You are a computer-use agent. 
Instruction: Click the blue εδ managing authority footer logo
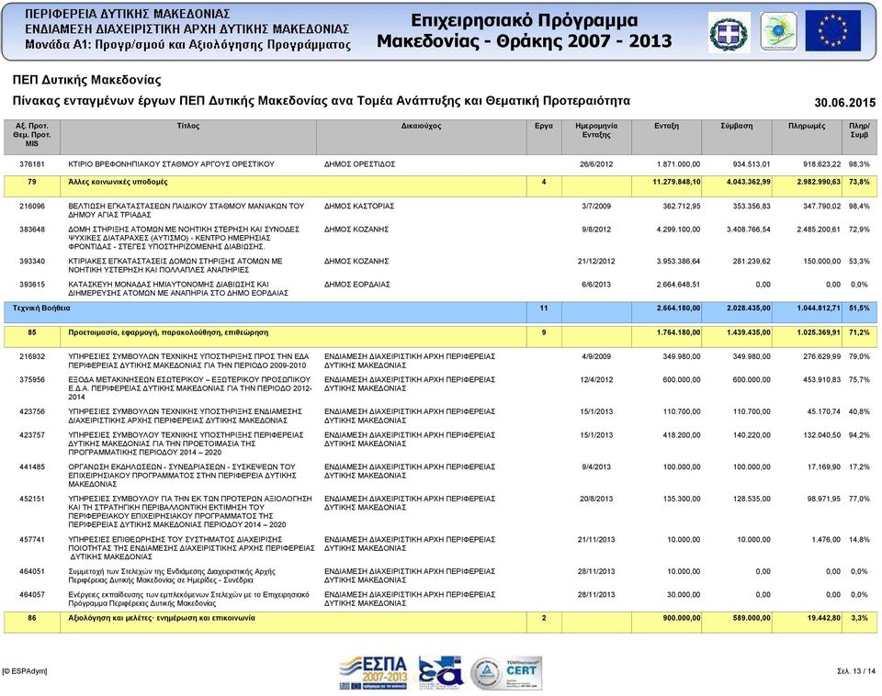point(440,672)
